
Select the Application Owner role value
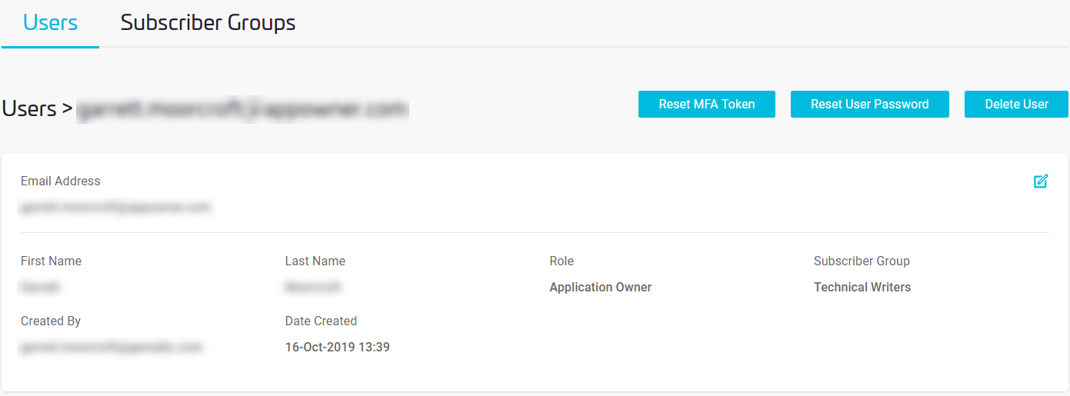[600, 288]
